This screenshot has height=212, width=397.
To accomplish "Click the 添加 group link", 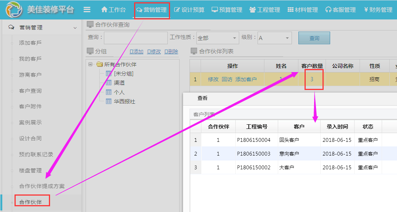I will click(x=136, y=51).
